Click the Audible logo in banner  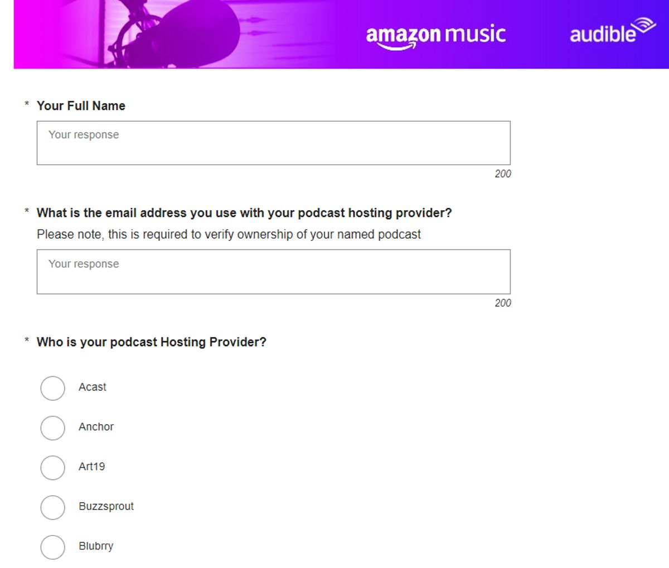(x=612, y=32)
